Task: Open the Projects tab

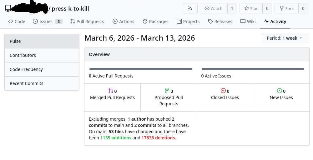Action: point(188,21)
